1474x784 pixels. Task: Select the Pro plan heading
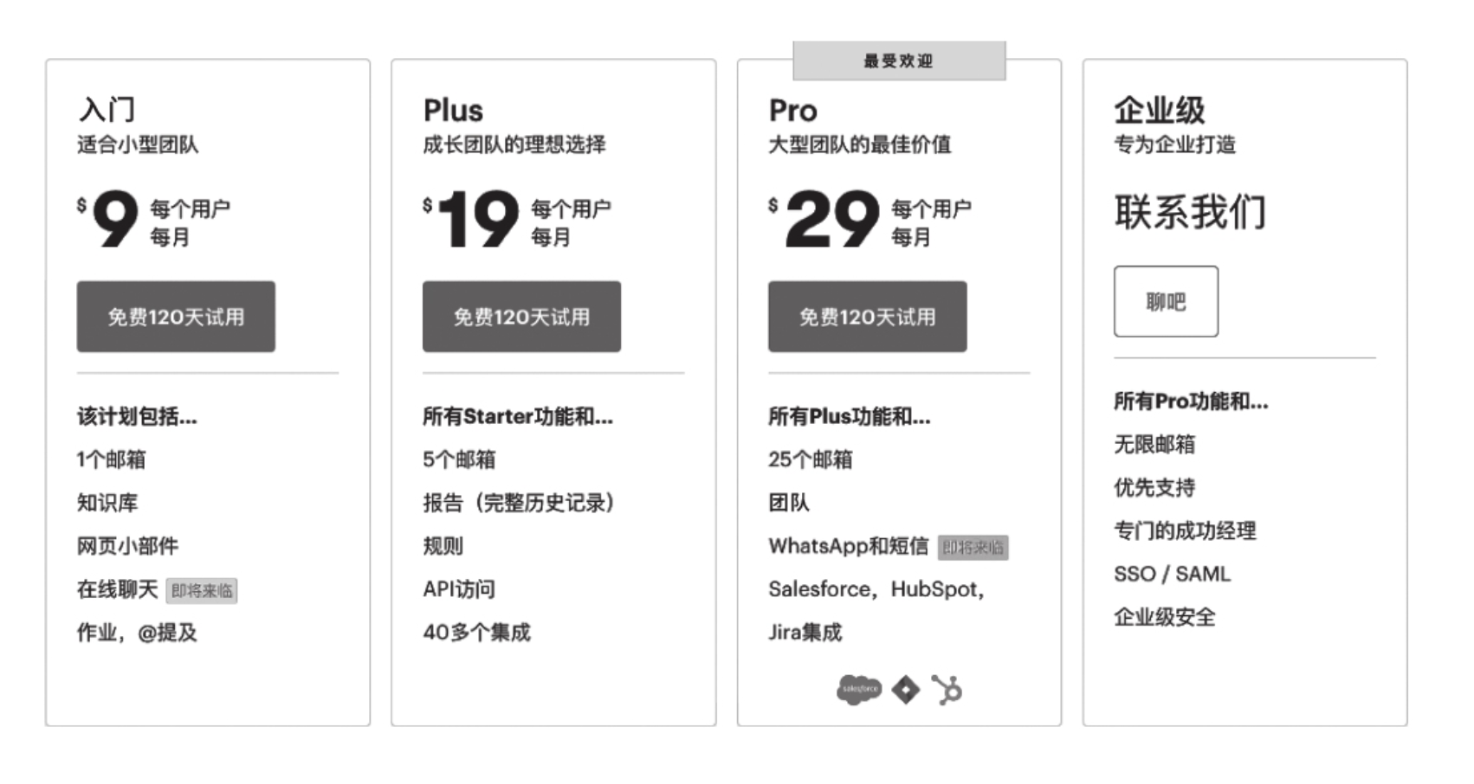tap(792, 110)
